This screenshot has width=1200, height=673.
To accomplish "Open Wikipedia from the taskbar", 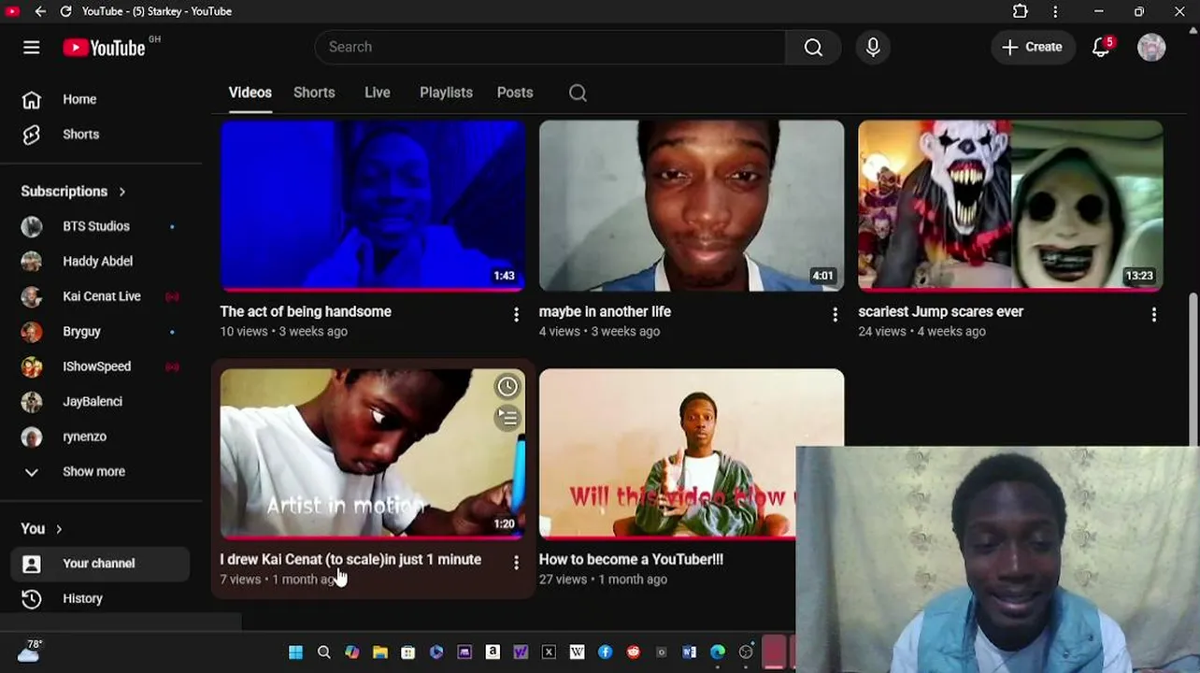I will [577, 652].
